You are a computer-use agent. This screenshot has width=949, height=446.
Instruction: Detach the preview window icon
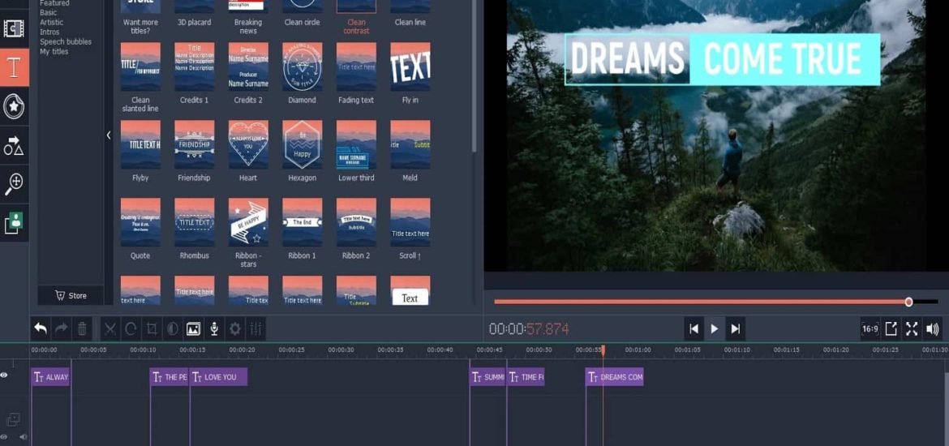click(x=891, y=328)
